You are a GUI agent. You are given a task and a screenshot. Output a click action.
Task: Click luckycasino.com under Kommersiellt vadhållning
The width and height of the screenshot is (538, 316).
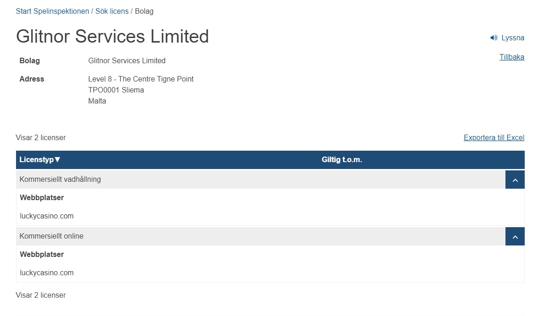point(47,216)
